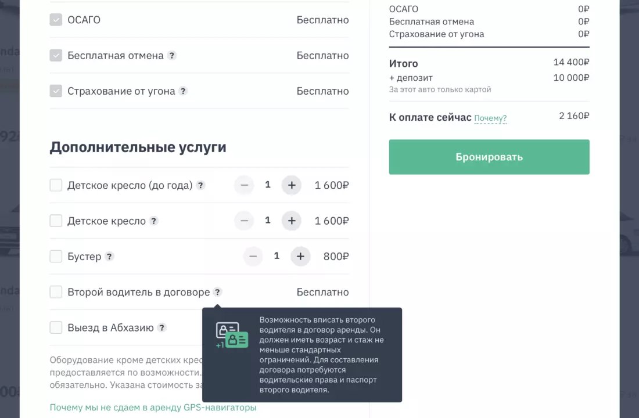Click help icon next to Выезд в Абхазию
639x418 pixels.
click(162, 327)
